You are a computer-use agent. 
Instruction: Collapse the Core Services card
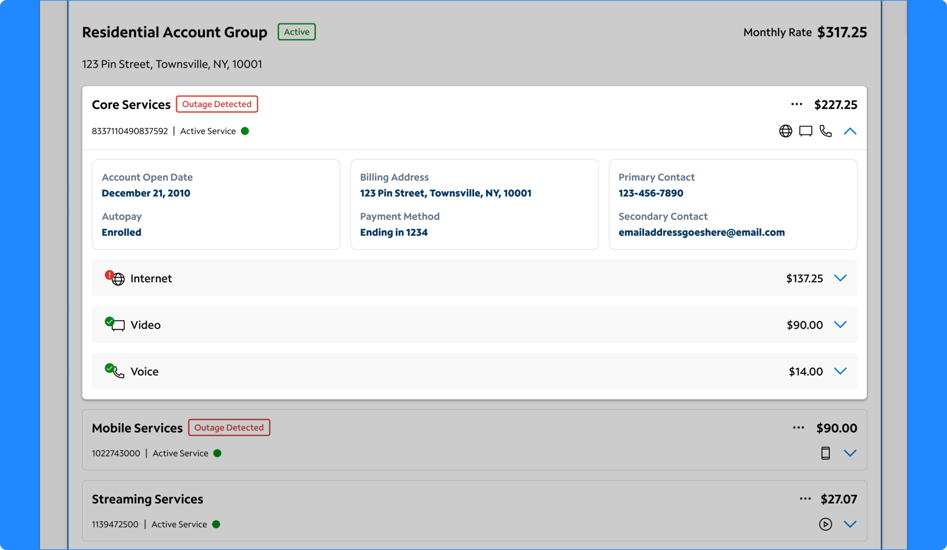tap(850, 131)
